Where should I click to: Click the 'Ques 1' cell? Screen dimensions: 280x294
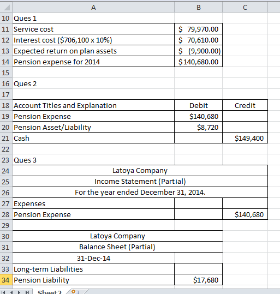pyautogui.click(x=93, y=18)
